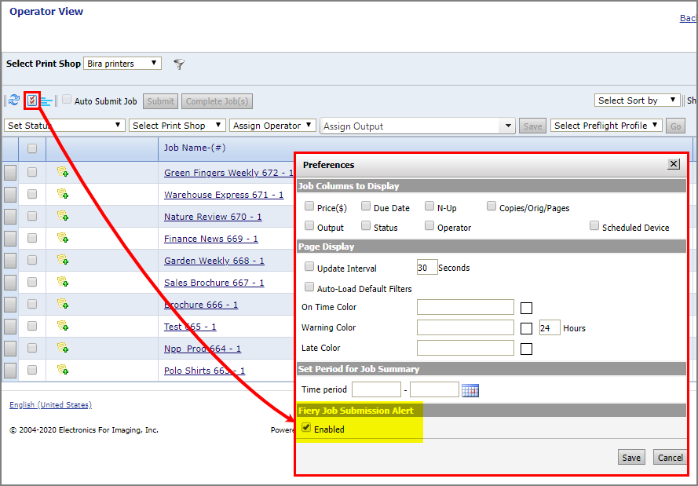This screenshot has height=486, width=698.
Task: Open the Select Sort by menu
Action: click(x=637, y=100)
